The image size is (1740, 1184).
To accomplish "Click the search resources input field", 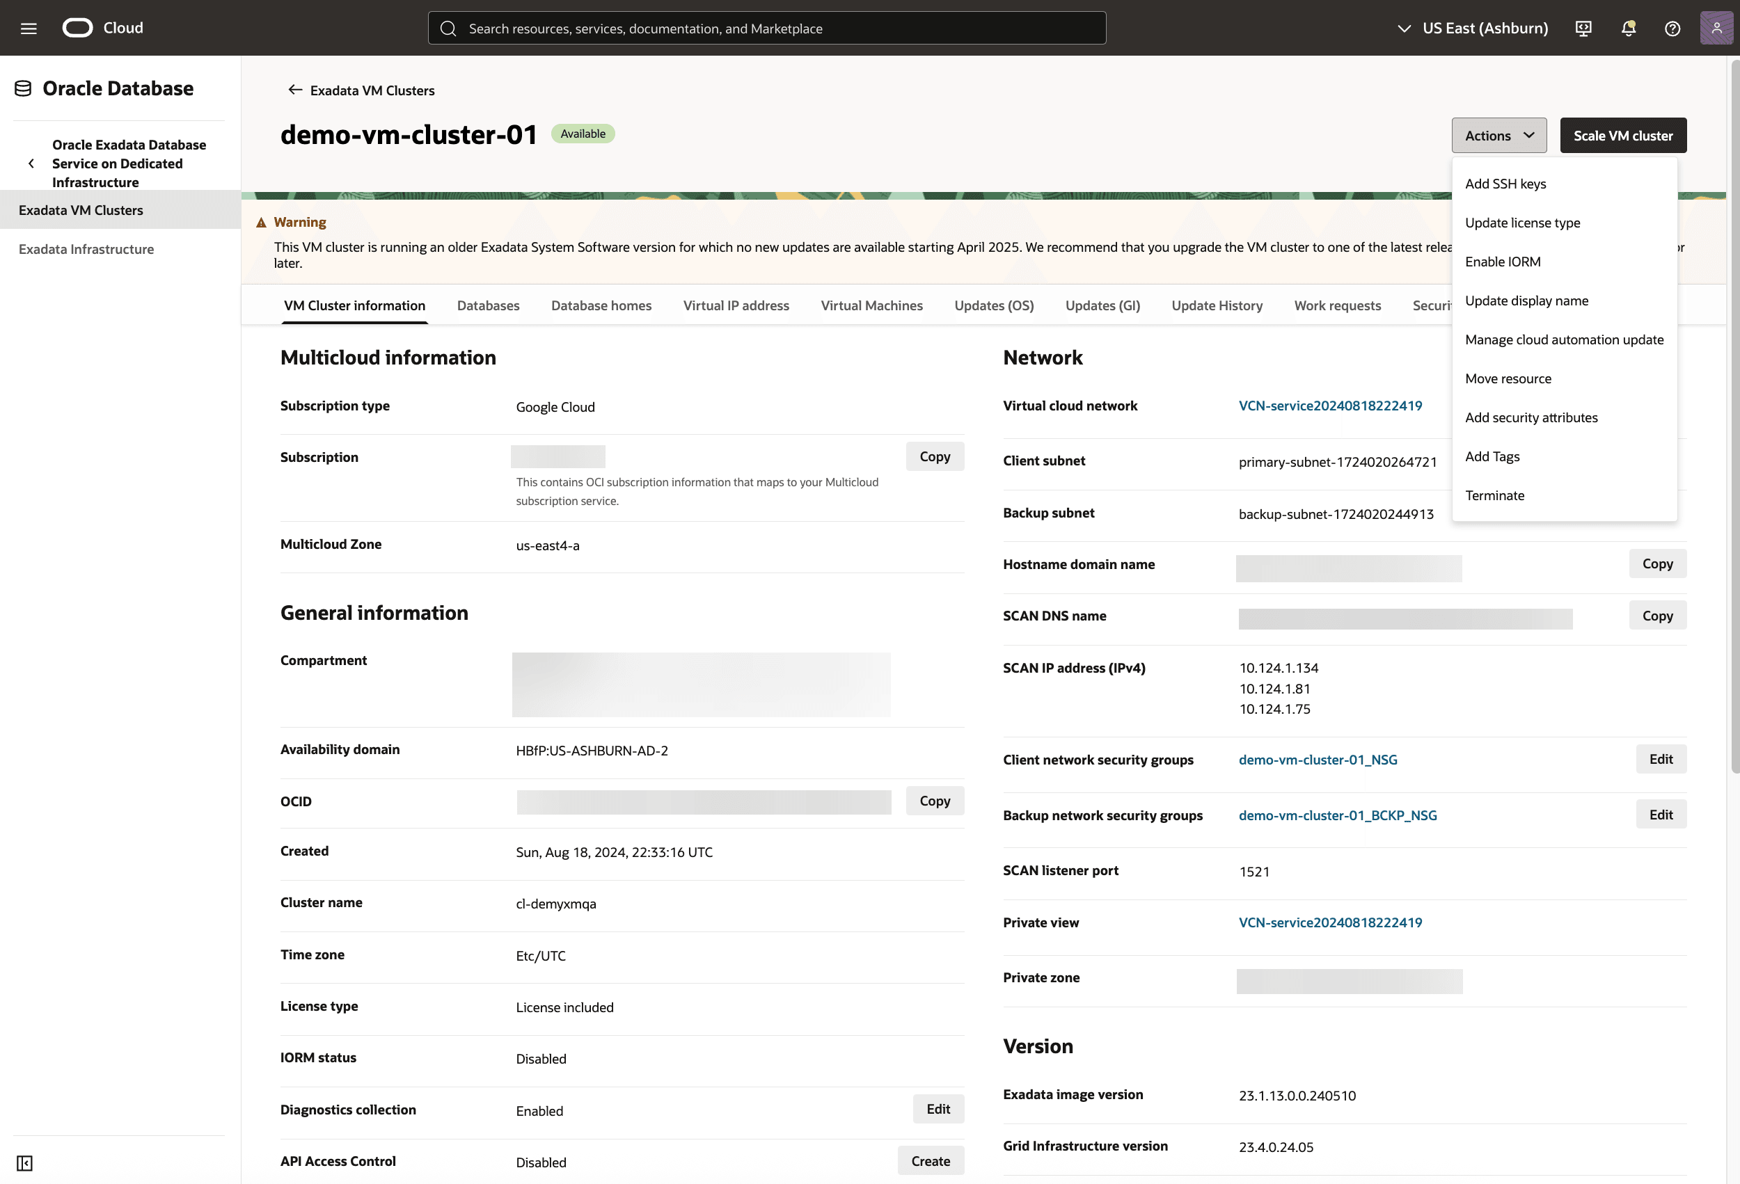I will pyautogui.click(x=767, y=28).
